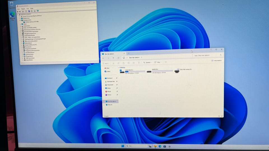Open the Visa view dropdown
The width and height of the screenshot is (269, 151).
point(158,62)
